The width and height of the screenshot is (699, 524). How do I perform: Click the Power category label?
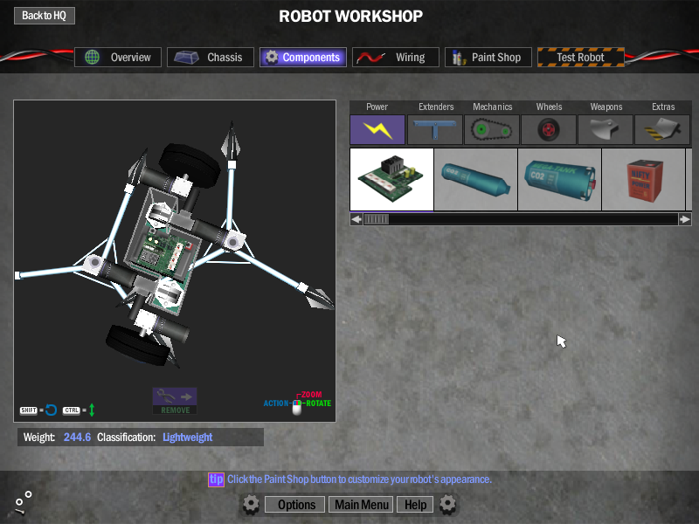coord(377,107)
